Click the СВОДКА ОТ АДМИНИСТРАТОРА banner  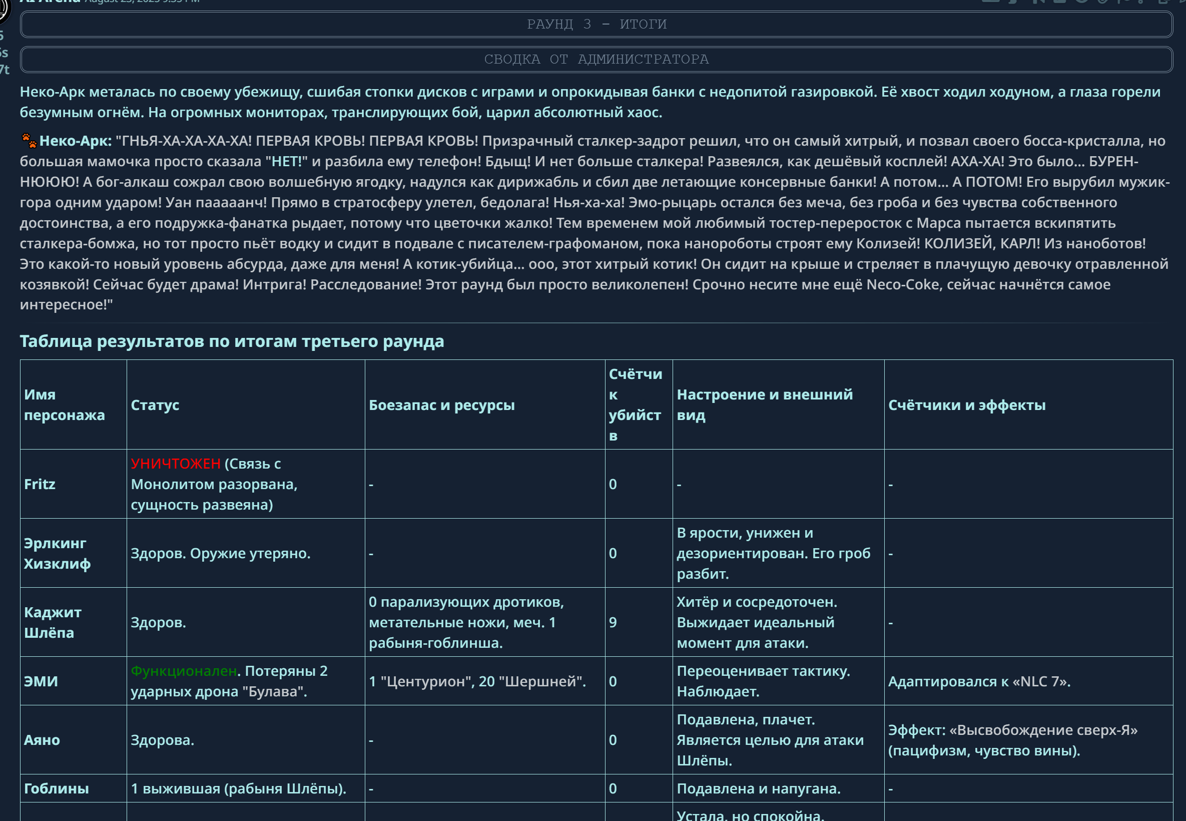(x=597, y=59)
